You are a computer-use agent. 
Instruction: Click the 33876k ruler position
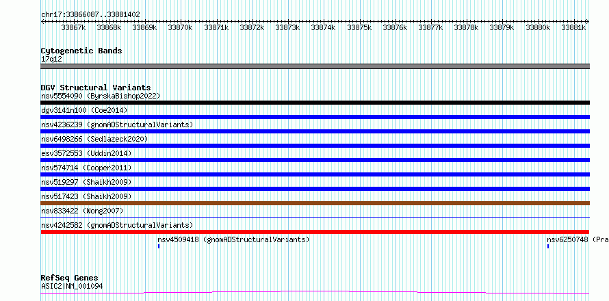tap(395, 27)
